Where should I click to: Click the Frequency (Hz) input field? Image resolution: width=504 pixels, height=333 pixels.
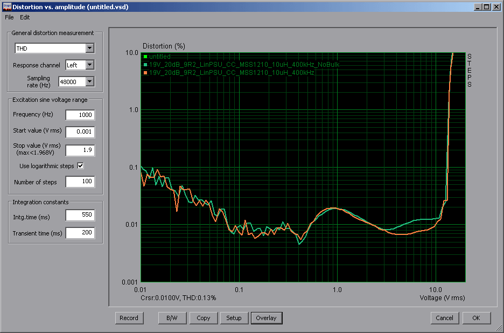click(80, 115)
